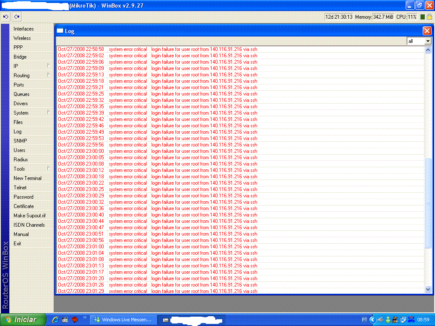Select log entry at 23:00:00
Screen dimensions: 435x326
240,151
